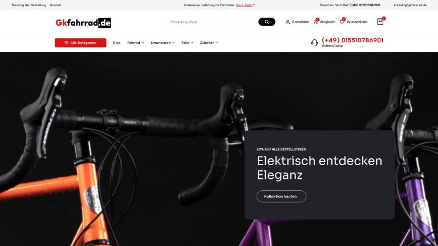Expand the Zubehör dropdown menu
Viewport: 438px width, 246px height.
point(209,43)
